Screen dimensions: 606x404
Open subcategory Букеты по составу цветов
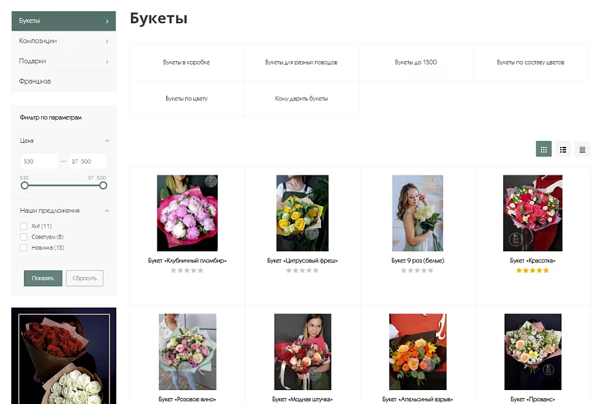[x=531, y=62]
